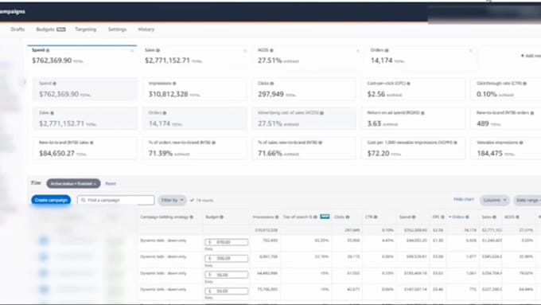Click the info icon beside ACOS in the top metric tab
Image resolution: width=541 pixels, height=305 pixels.
(271, 50)
